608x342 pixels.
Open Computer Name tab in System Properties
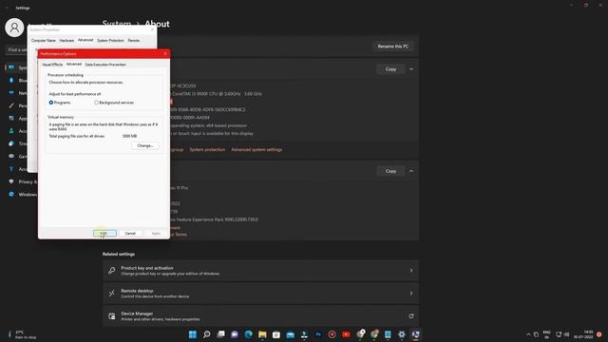pyautogui.click(x=44, y=40)
